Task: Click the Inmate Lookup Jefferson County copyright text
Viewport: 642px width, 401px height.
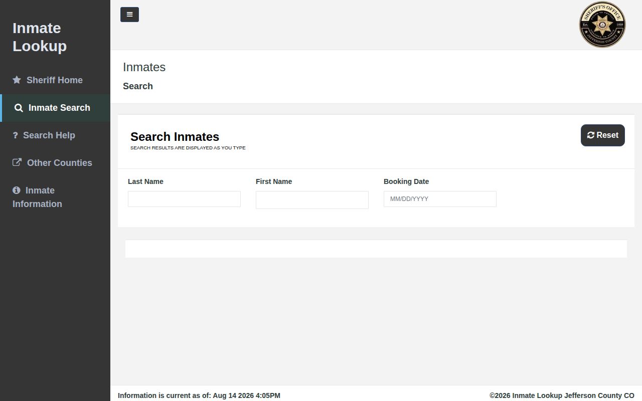Action: tap(562, 395)
